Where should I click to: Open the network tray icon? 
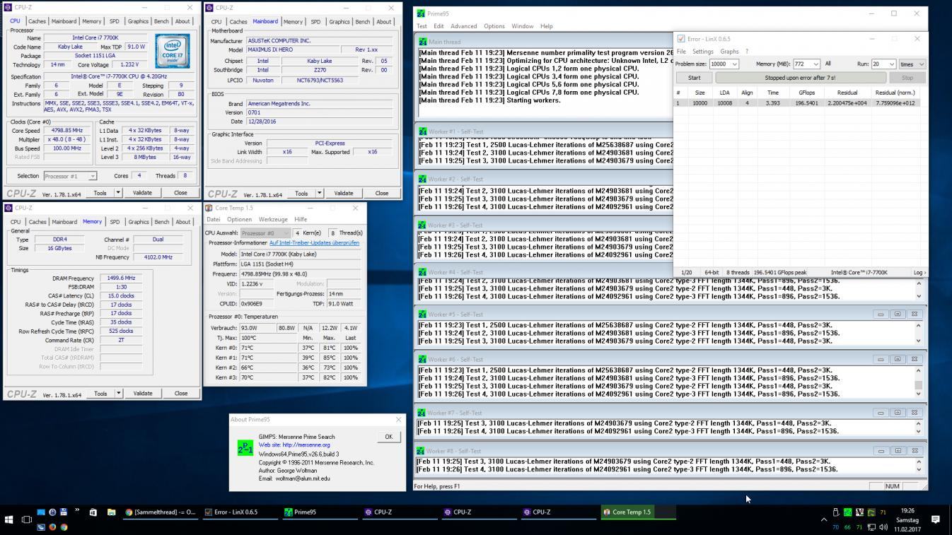click(x=871, y=527)
